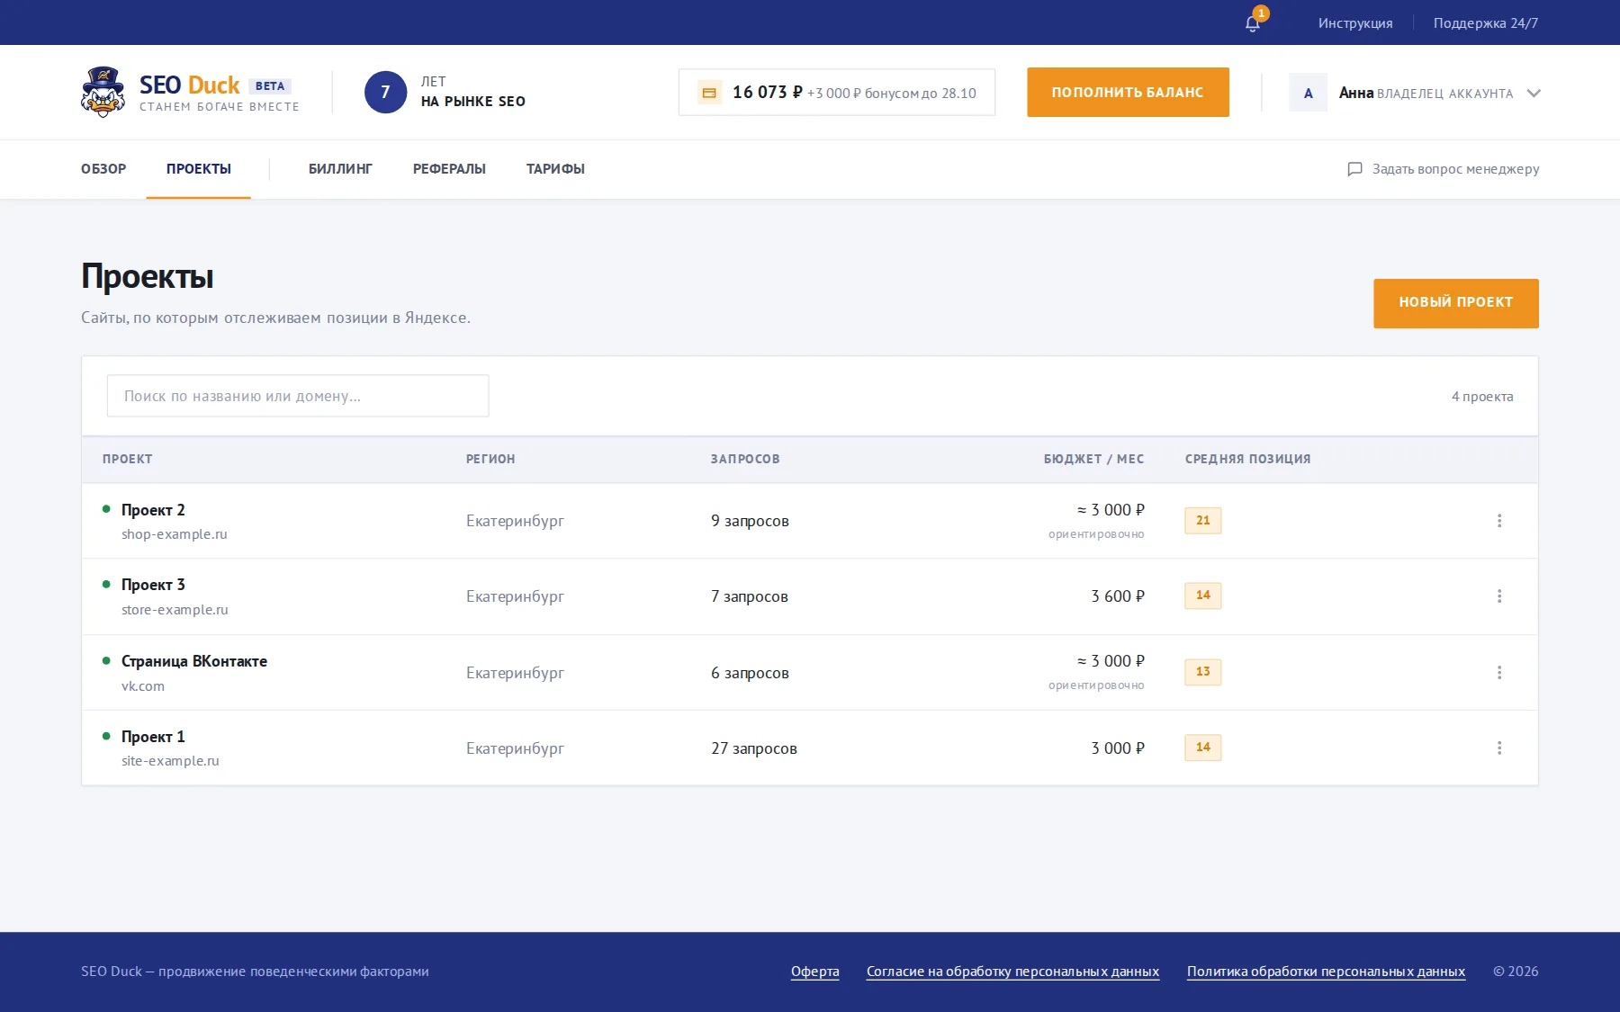
Task: Click the Бюджет / мес column header
Action: tap(1093, 459)
